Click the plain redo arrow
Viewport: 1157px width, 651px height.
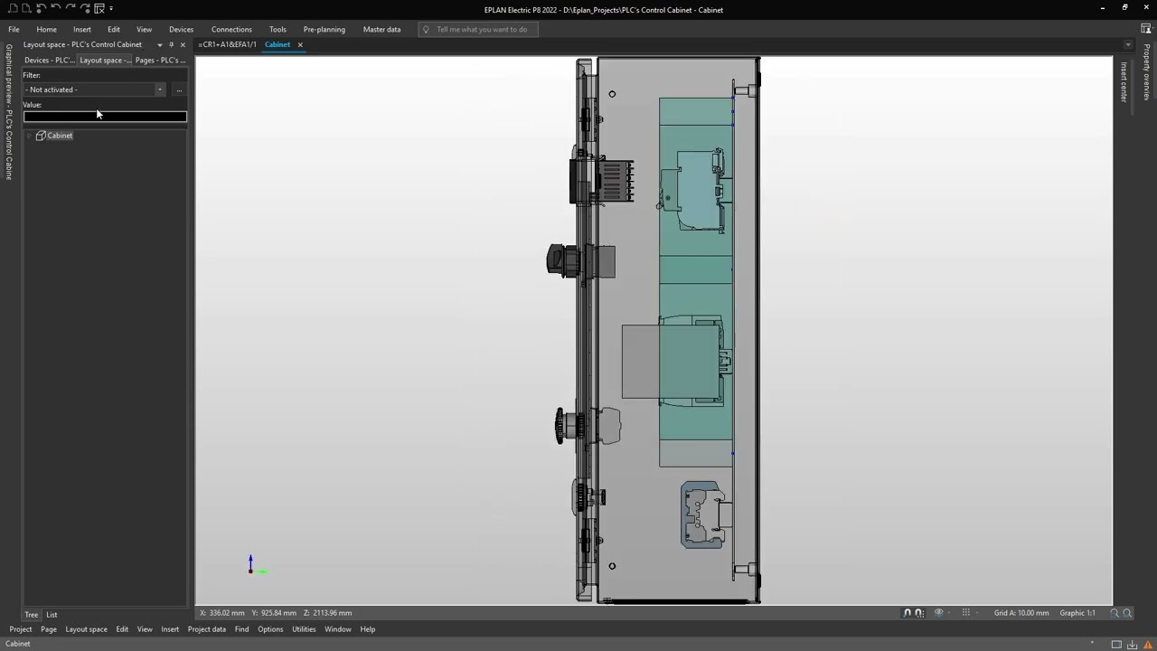[70, 7]
